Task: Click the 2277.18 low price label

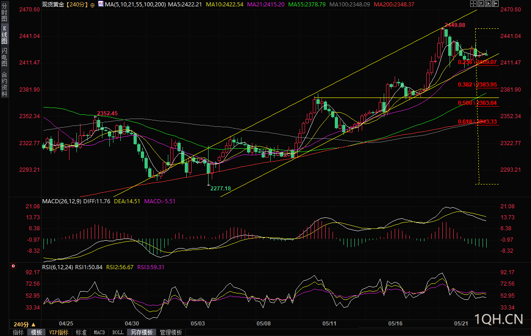Action: pyautogui.click(x=220, y=189)
